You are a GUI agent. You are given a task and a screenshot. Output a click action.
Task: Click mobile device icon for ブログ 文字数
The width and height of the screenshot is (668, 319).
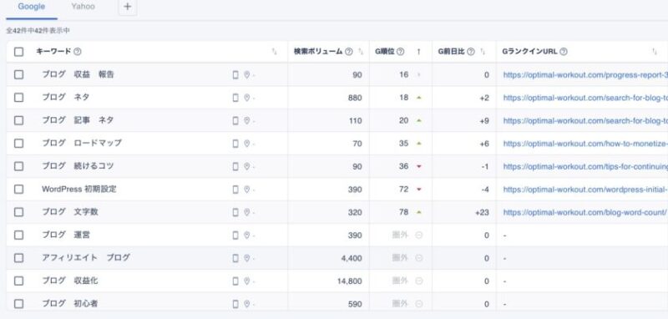(235, 212)
